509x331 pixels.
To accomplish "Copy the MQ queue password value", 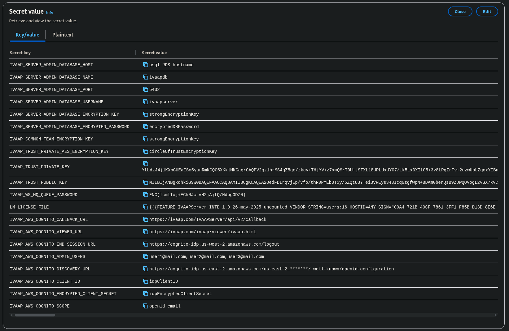I will point(145,195).
